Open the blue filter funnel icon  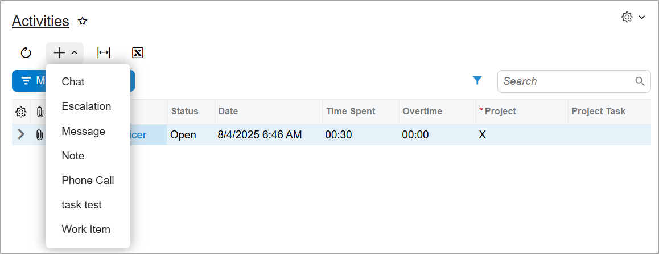[x=477, y=81]
